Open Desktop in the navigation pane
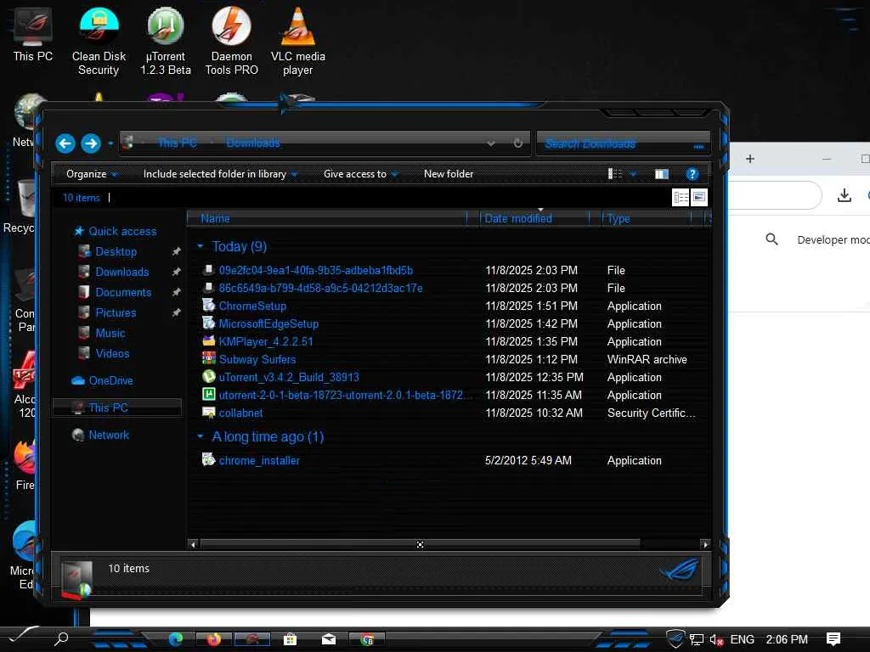Viewport: 870px width, 652px height. 116,251
